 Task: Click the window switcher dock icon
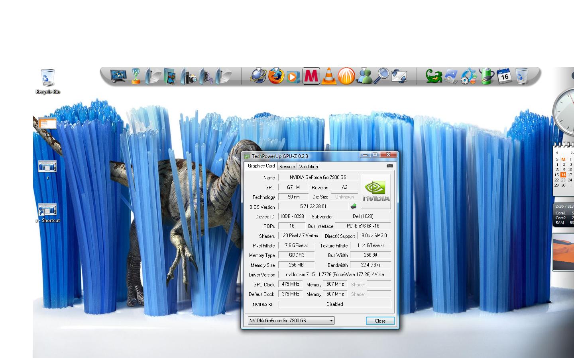pos(399,76)
